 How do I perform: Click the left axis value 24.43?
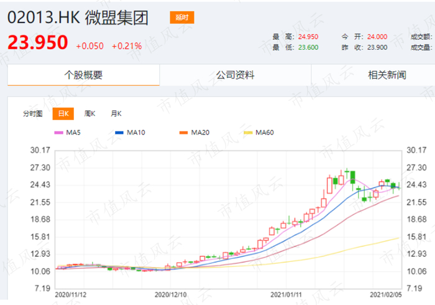[40, 185]
